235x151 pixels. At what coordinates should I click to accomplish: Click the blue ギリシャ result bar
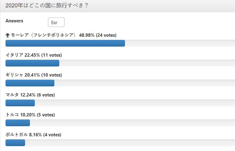coord(30,83)
